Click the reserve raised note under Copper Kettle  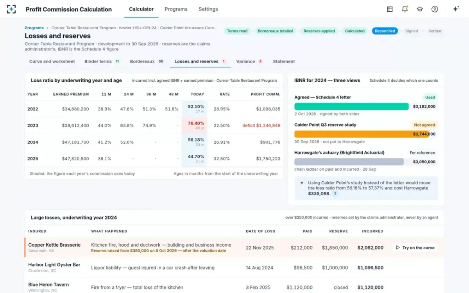(159, 251)
